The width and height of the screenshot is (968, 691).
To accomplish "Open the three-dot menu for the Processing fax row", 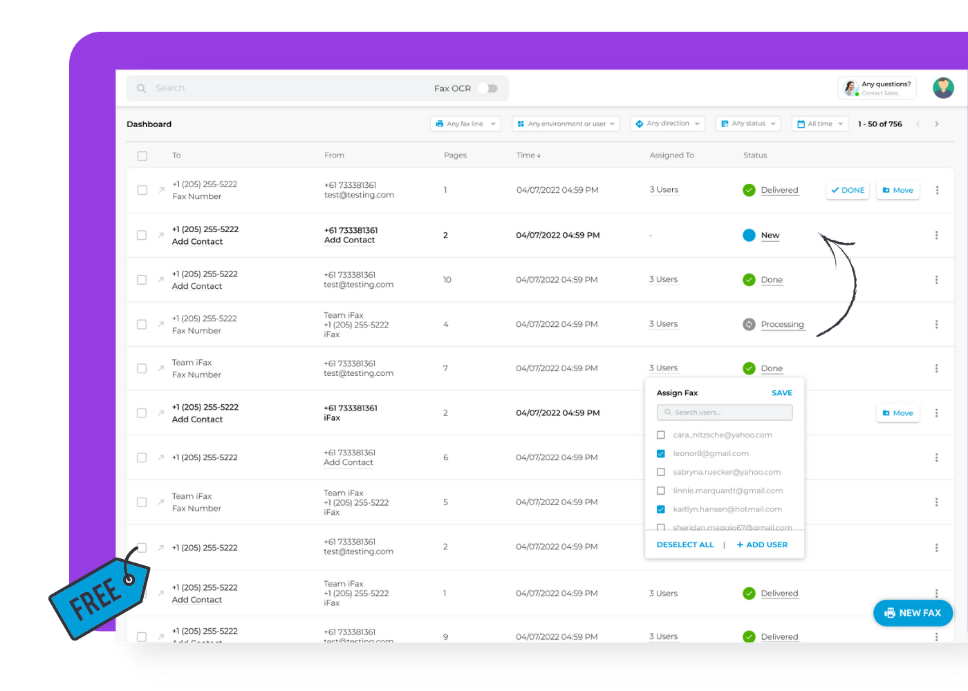I will tap(937, 324).
